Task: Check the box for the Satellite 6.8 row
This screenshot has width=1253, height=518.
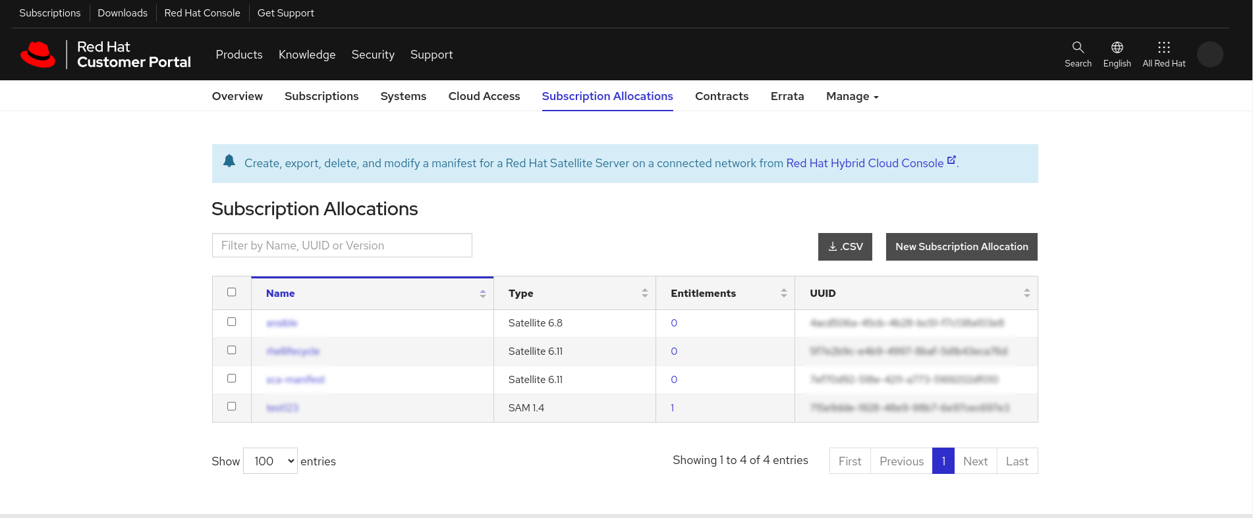Action: [x=231, y=322]
